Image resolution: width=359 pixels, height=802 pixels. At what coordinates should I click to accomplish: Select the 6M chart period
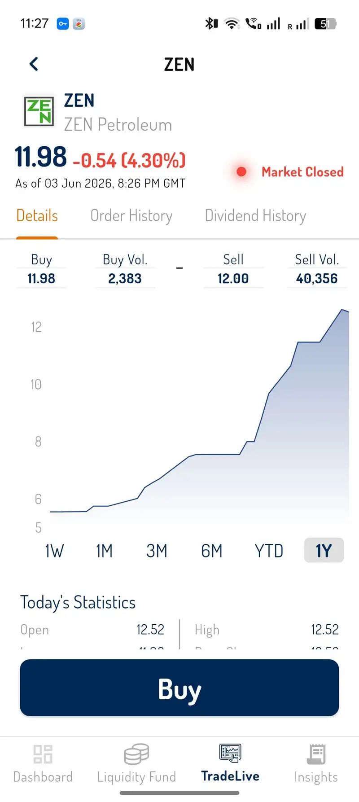(x=212, y=551)
